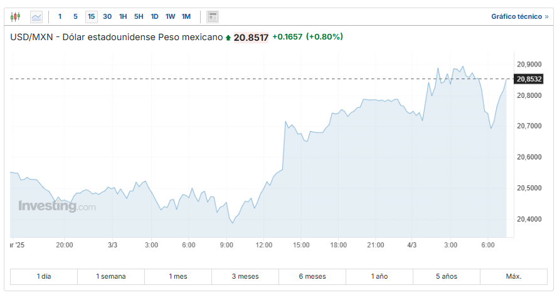Show the Máx. range

[514, 277]
